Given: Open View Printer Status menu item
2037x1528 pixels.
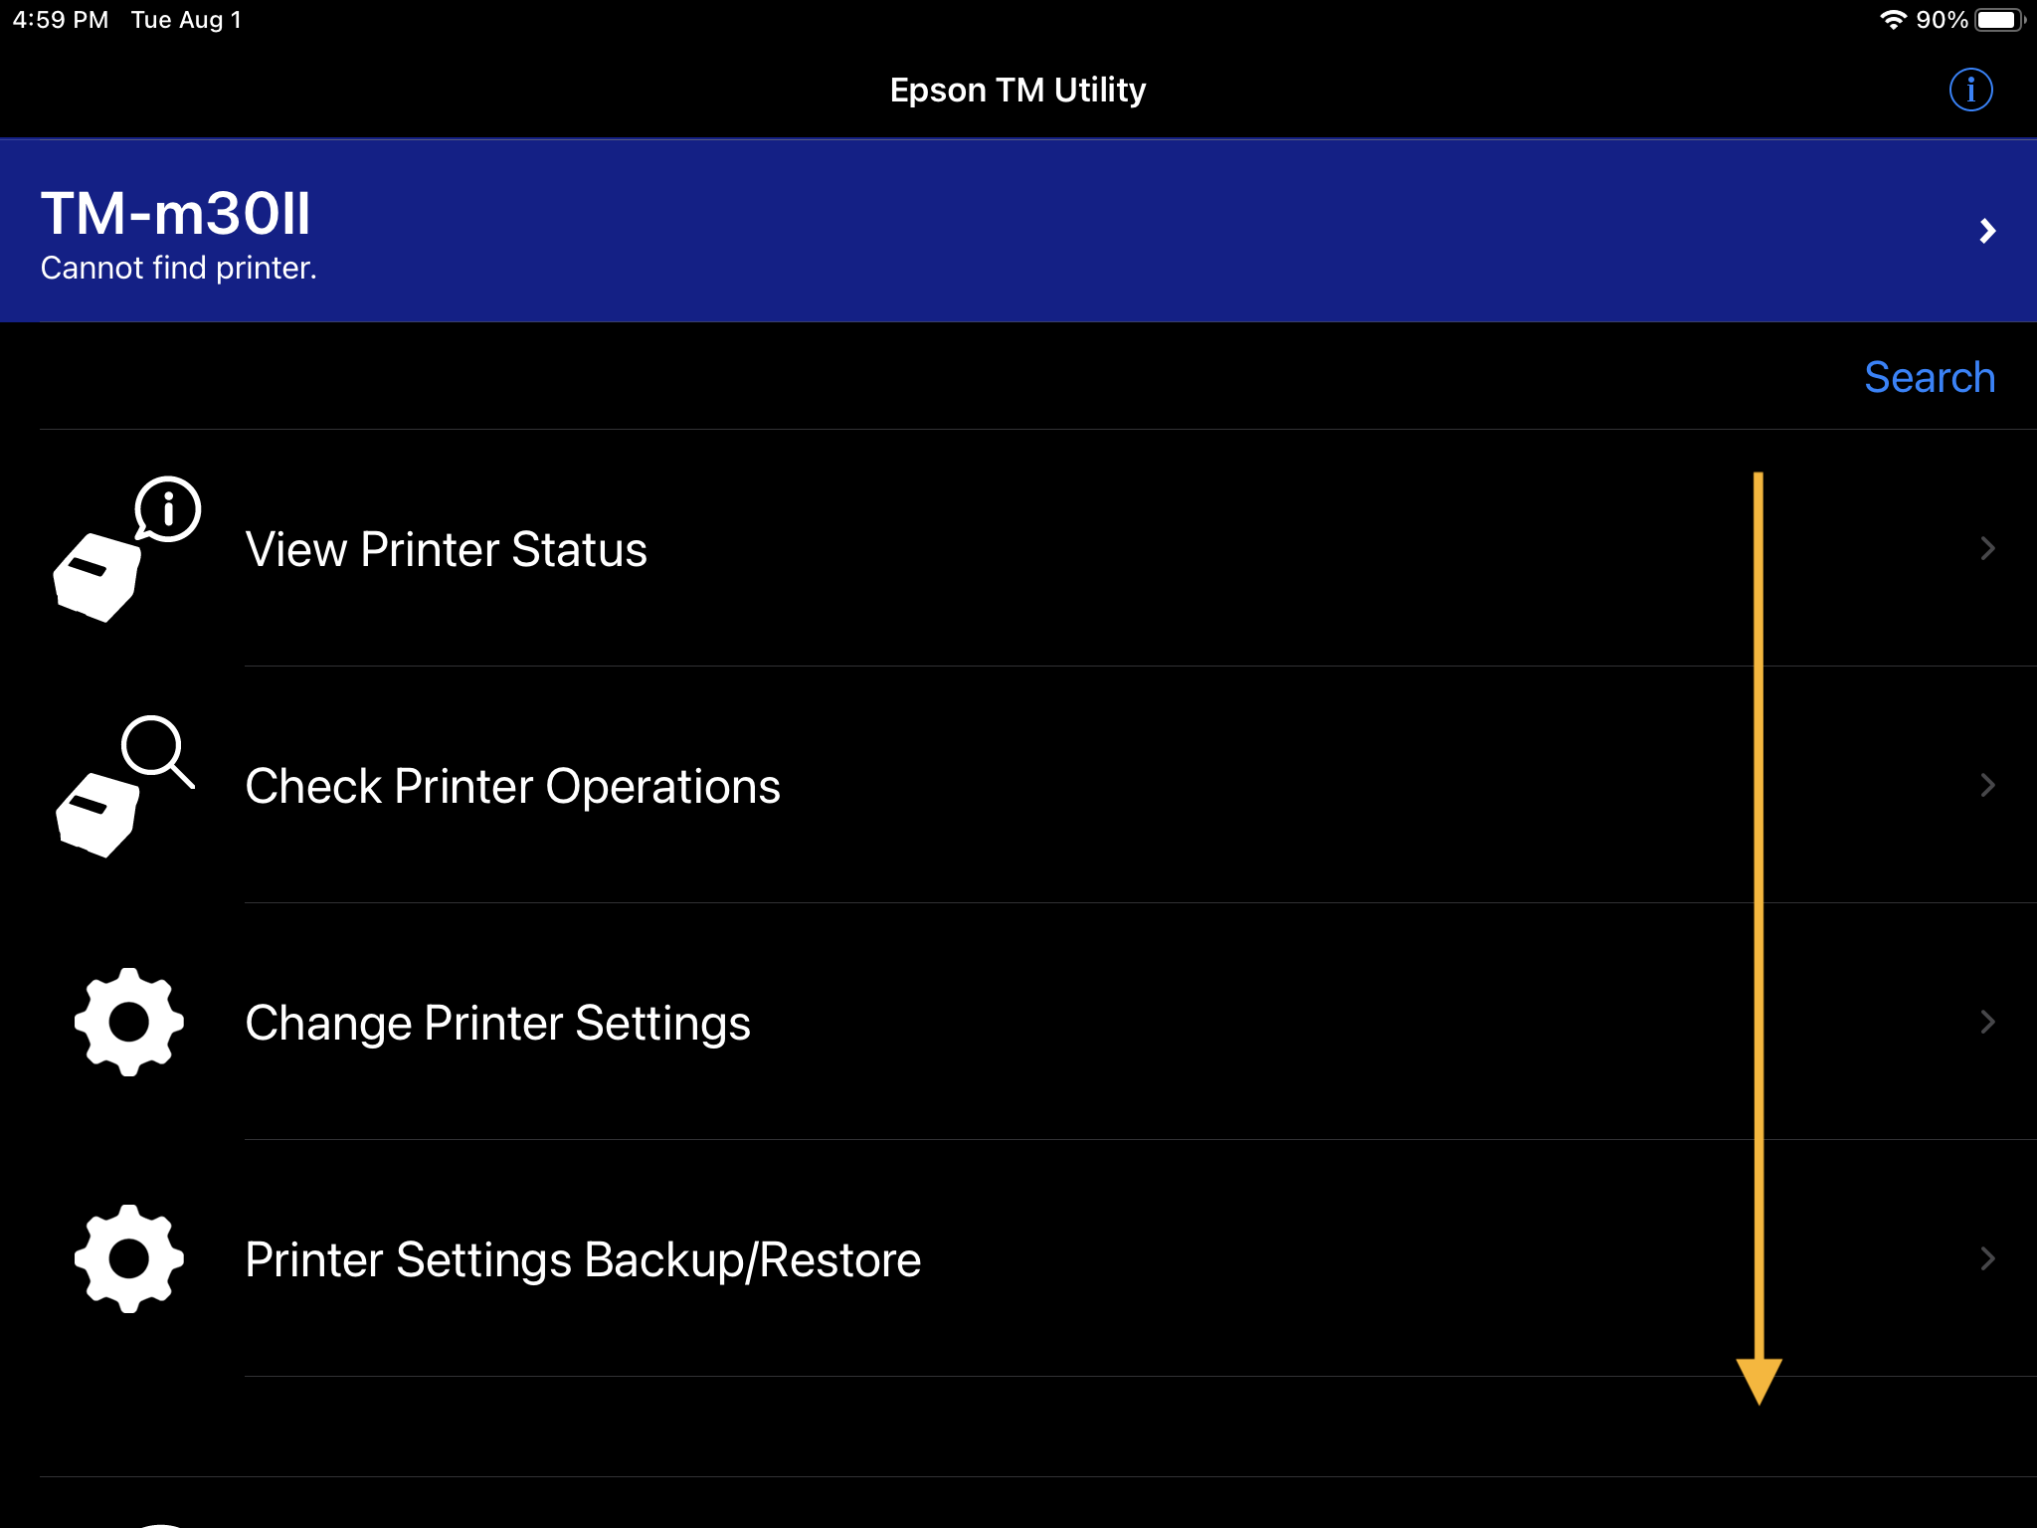Looking at the screenshot, I should [446, 549].
